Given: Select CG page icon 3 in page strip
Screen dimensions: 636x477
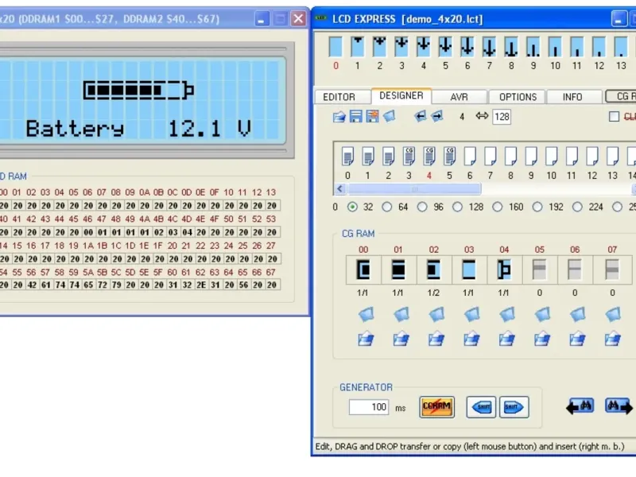Looking at the screenshot, I should pyautogui.click(x=409, y=156).
